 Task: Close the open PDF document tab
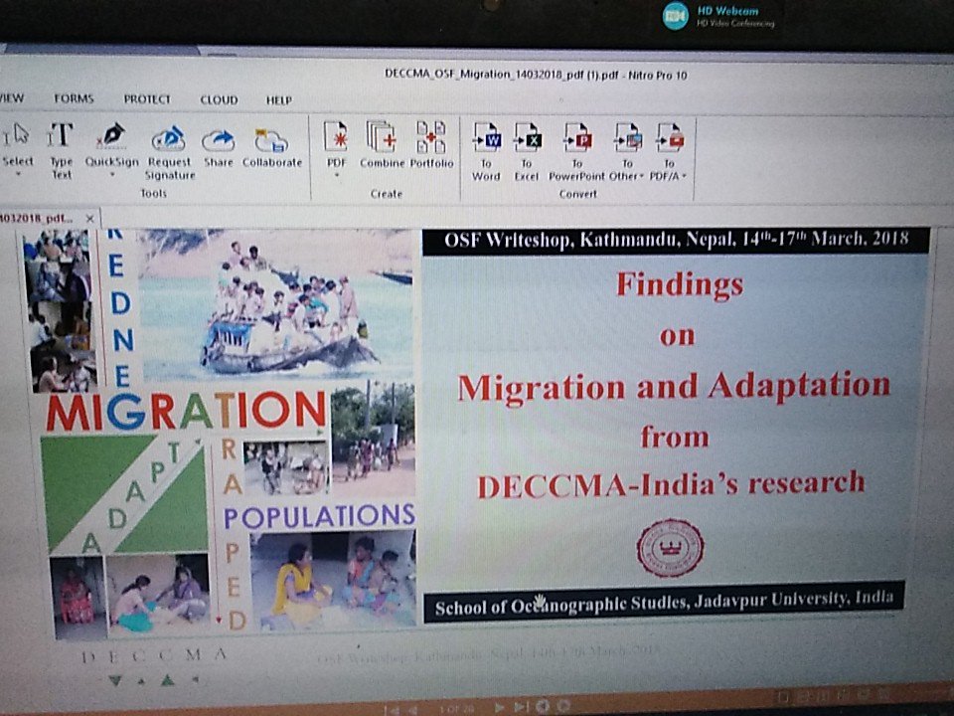90,218
